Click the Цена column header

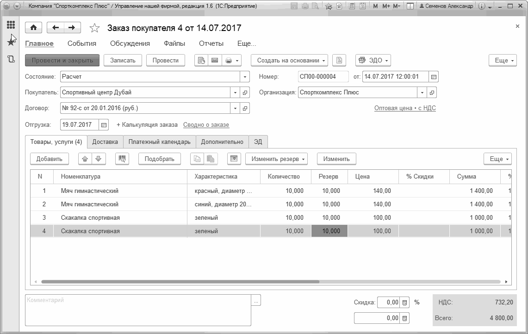click(x=373, y=177)
